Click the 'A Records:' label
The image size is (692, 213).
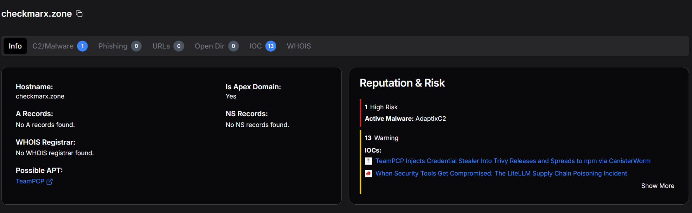tap(34, 114)
